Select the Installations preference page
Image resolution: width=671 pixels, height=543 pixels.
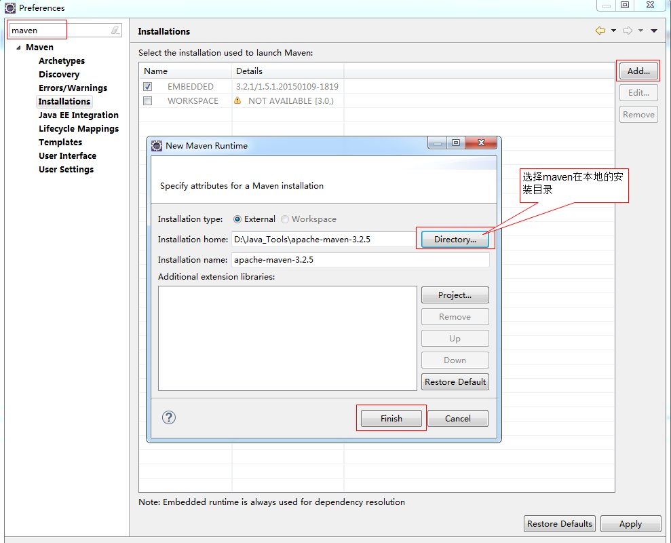tap(64, 102)
